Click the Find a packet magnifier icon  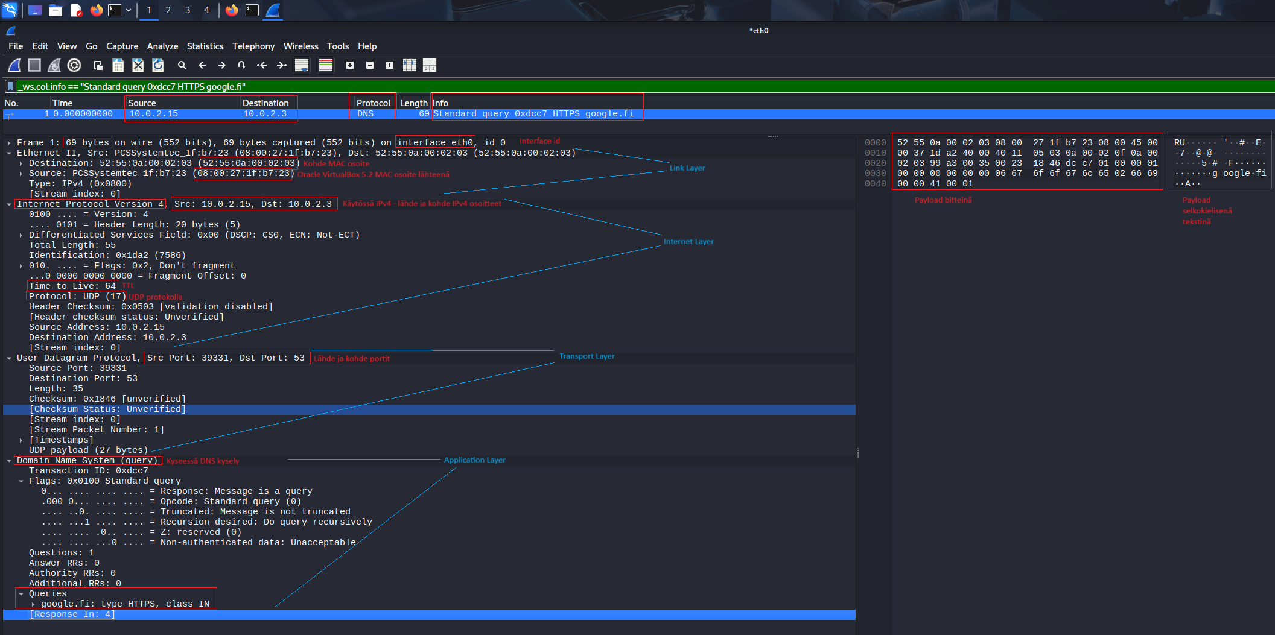(182, 65)
